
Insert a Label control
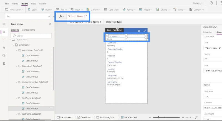(x=32, y=9)
